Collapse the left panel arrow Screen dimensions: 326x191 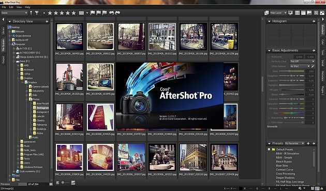tap(3, 20)
